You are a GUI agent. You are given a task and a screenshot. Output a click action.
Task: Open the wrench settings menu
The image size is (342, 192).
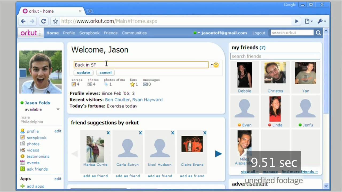tap(322, 21)
